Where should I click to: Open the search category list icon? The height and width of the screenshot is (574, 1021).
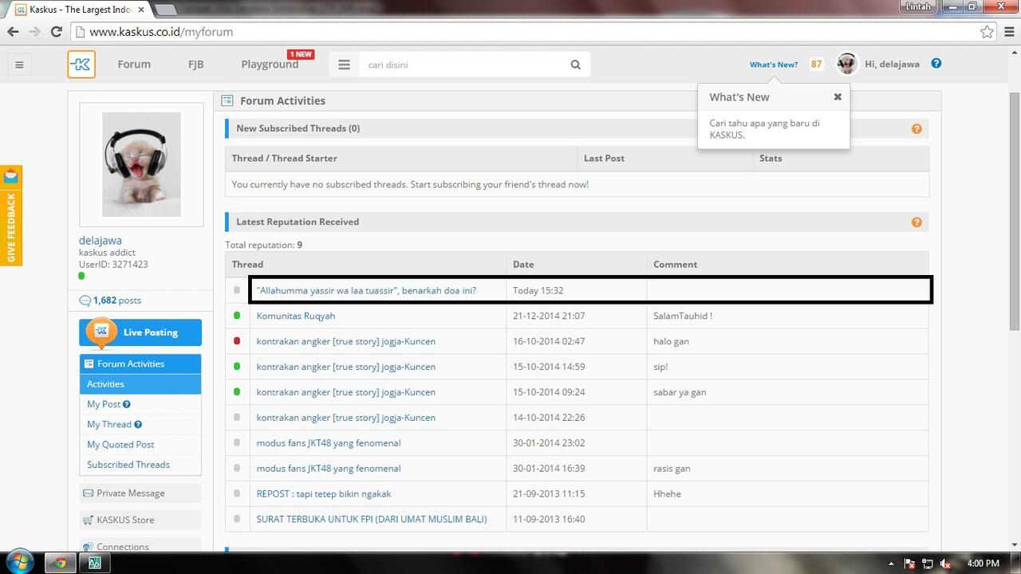click(x=344, y=65)
